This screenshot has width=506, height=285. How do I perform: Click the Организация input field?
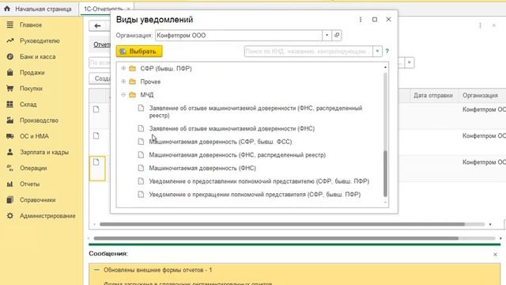pos(239,35)
